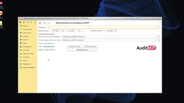Open Favorites with the star icon
Screen dimensions: 184x103
click(x=24, y=22)
